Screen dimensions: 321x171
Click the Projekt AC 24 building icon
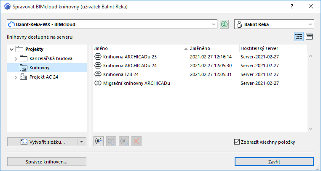point(24,77)
